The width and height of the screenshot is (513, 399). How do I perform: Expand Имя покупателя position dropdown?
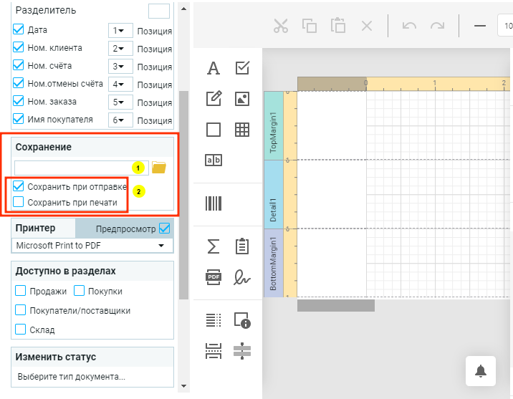[120, 120]
